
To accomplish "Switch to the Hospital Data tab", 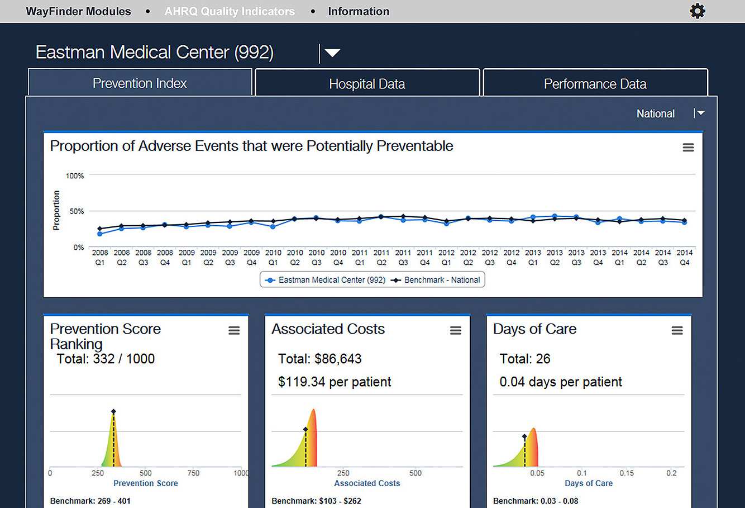I will 367,83.
